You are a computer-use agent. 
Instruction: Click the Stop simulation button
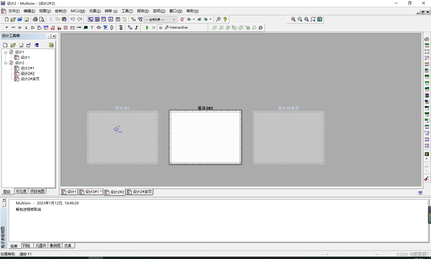(x=161, y=27)
